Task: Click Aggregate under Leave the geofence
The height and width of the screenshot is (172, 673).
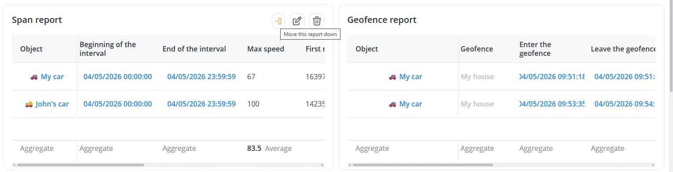Action: (x=607, y=148)
